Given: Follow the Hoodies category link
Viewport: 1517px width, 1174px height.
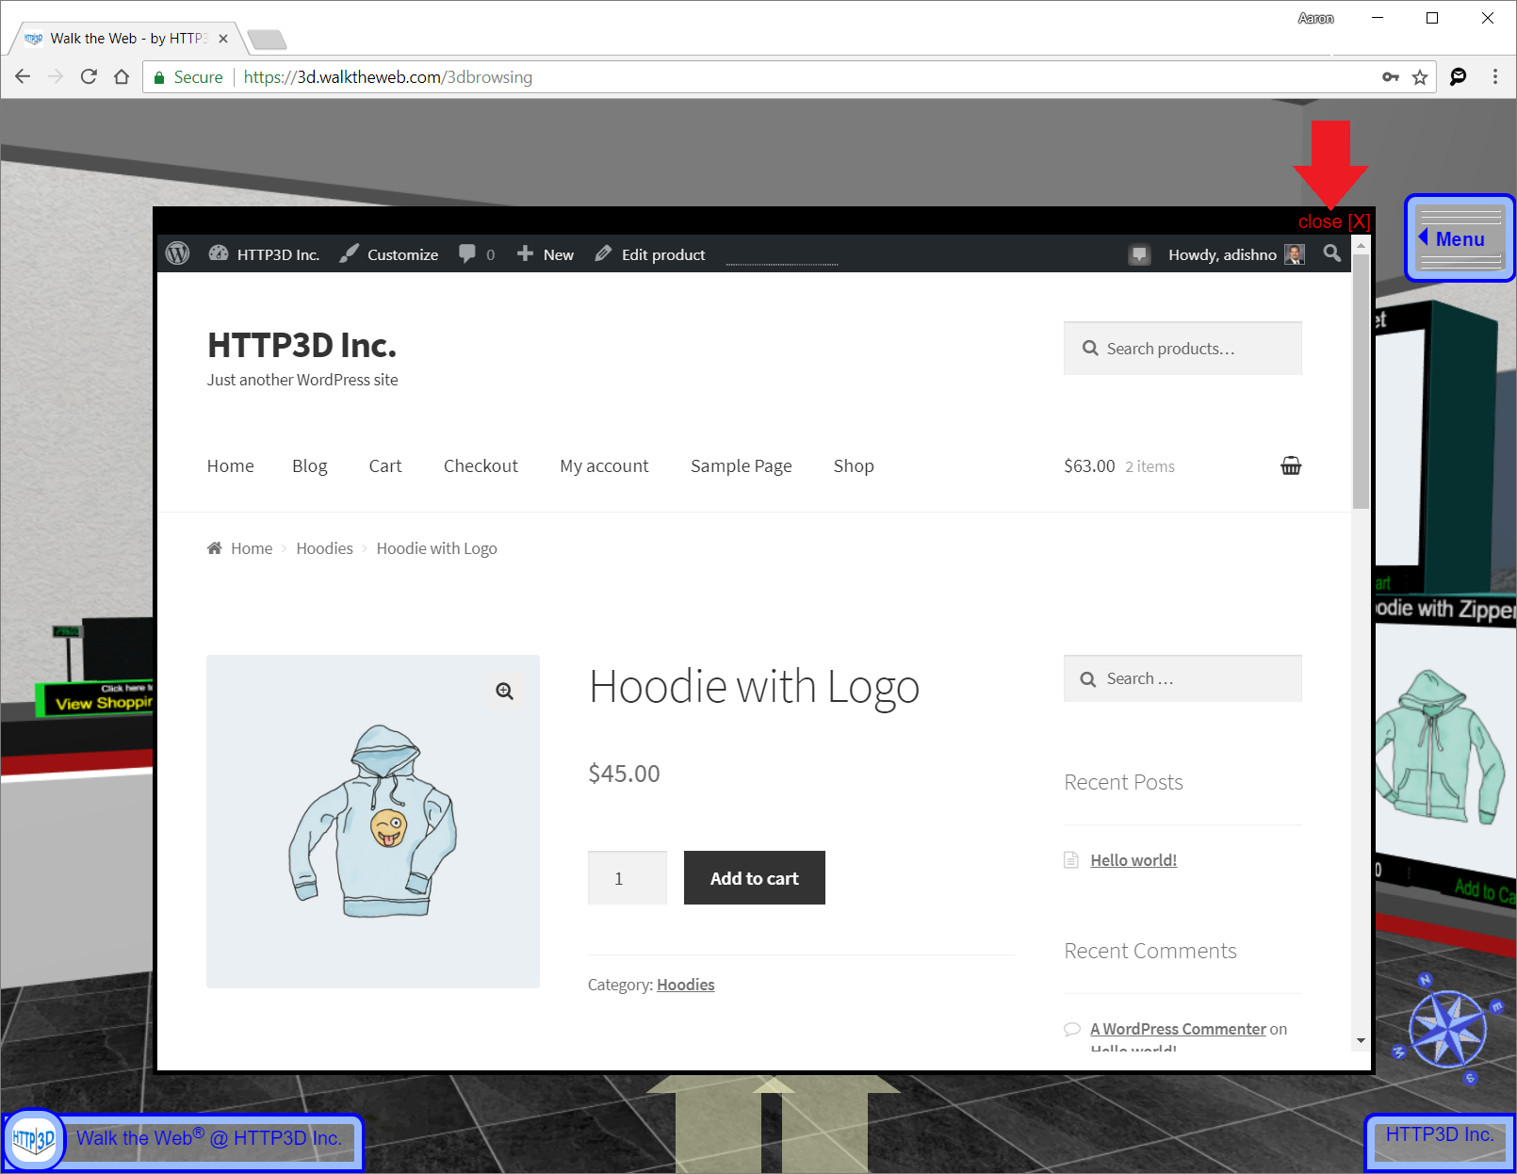Looking at the screenshot, I should pos(686,985).
